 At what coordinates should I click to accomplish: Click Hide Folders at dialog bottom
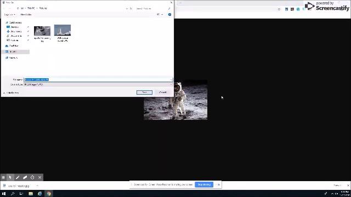(x=11, y=93)
